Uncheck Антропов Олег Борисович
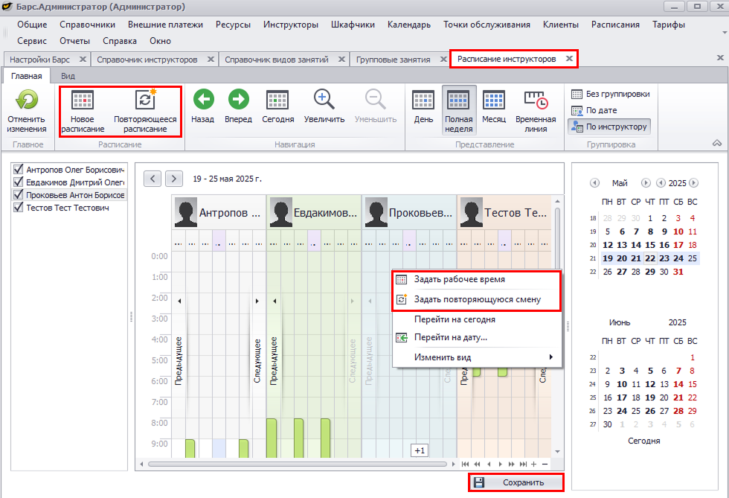Viewport: 729px width, 498px height. (18, 169)
